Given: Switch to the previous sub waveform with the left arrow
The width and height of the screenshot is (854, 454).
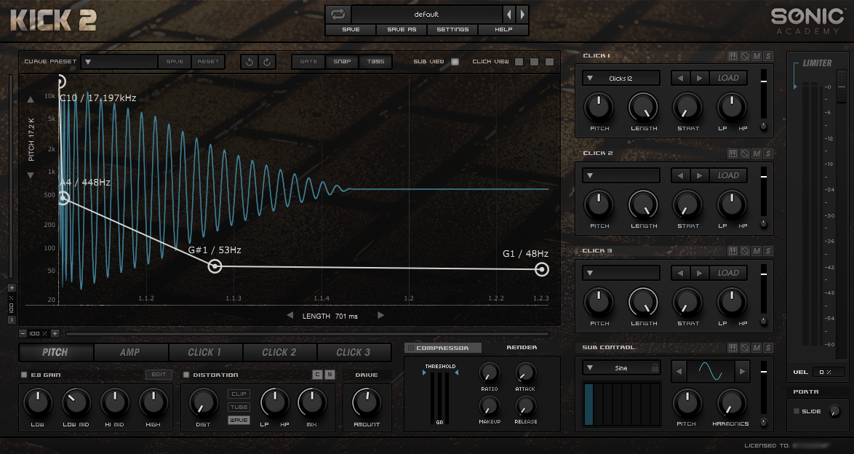Looking at the screenshot, I should click(x=679, y=372).
